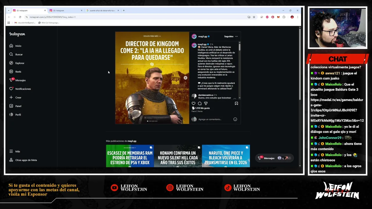Image resolution: width=372 pixels, height=209 pixels.
Task: Open a new browser tab
Action: pyautogui.click(x=124, y=10)
